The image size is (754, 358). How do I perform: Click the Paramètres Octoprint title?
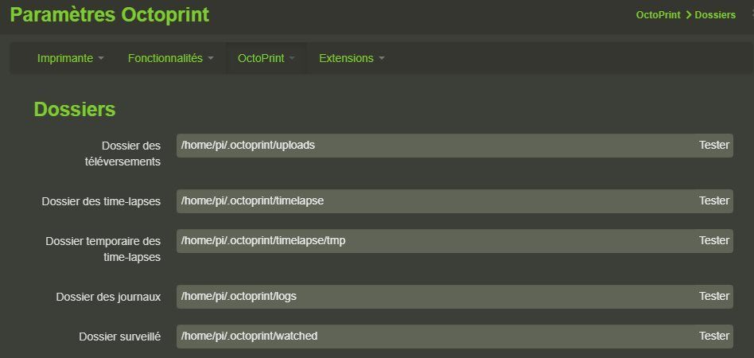(x=109, y=15)
